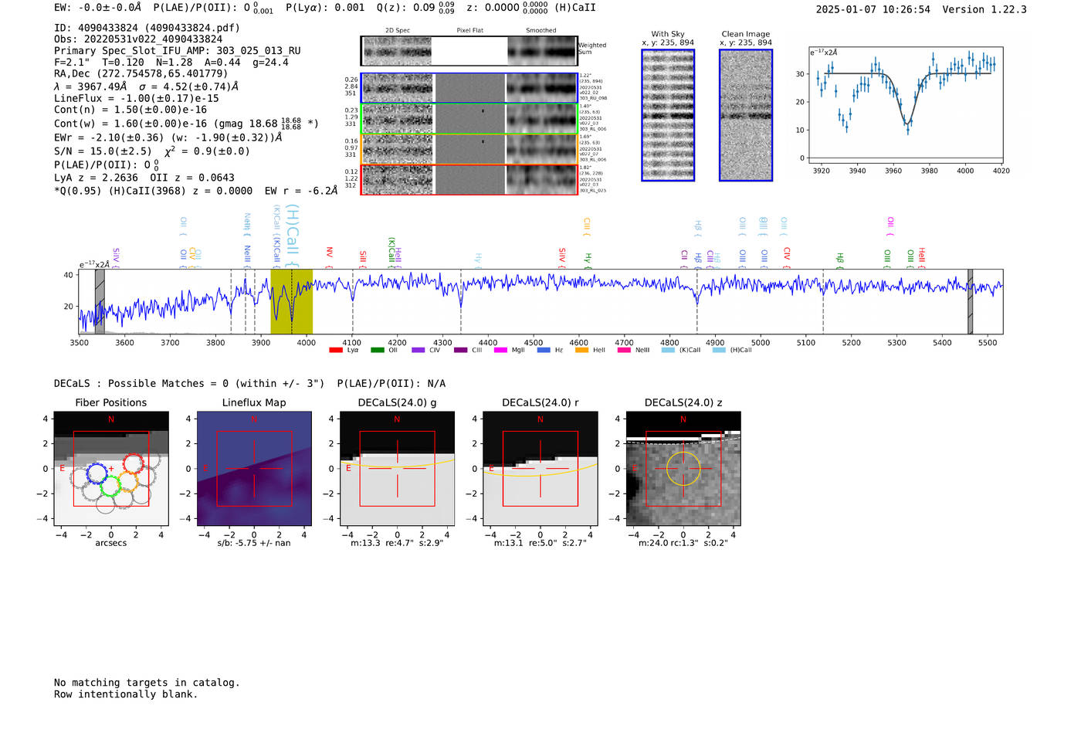
Task: Open the DECaLS g band image
Action: [397, 469]
